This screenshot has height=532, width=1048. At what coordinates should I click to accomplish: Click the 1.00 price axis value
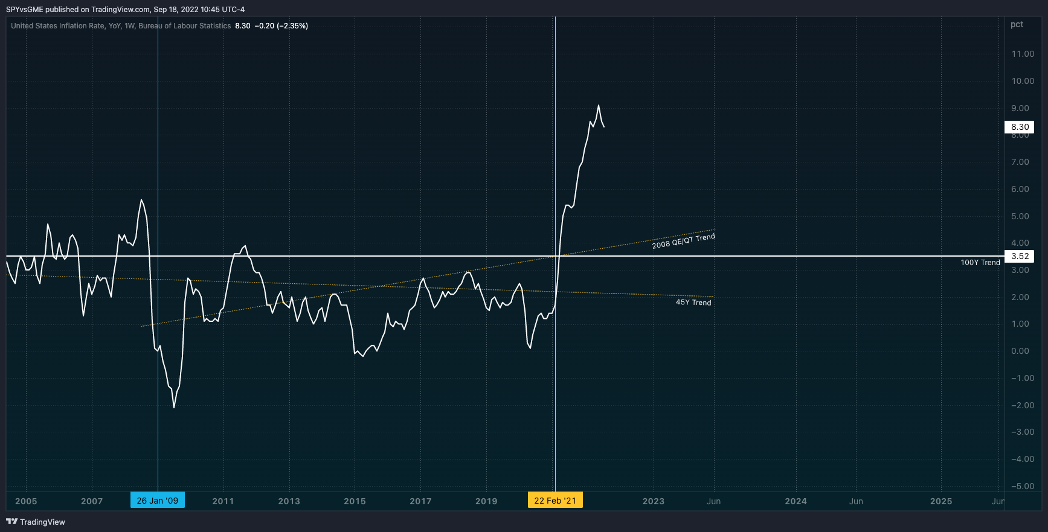[x=1020, y=324]
